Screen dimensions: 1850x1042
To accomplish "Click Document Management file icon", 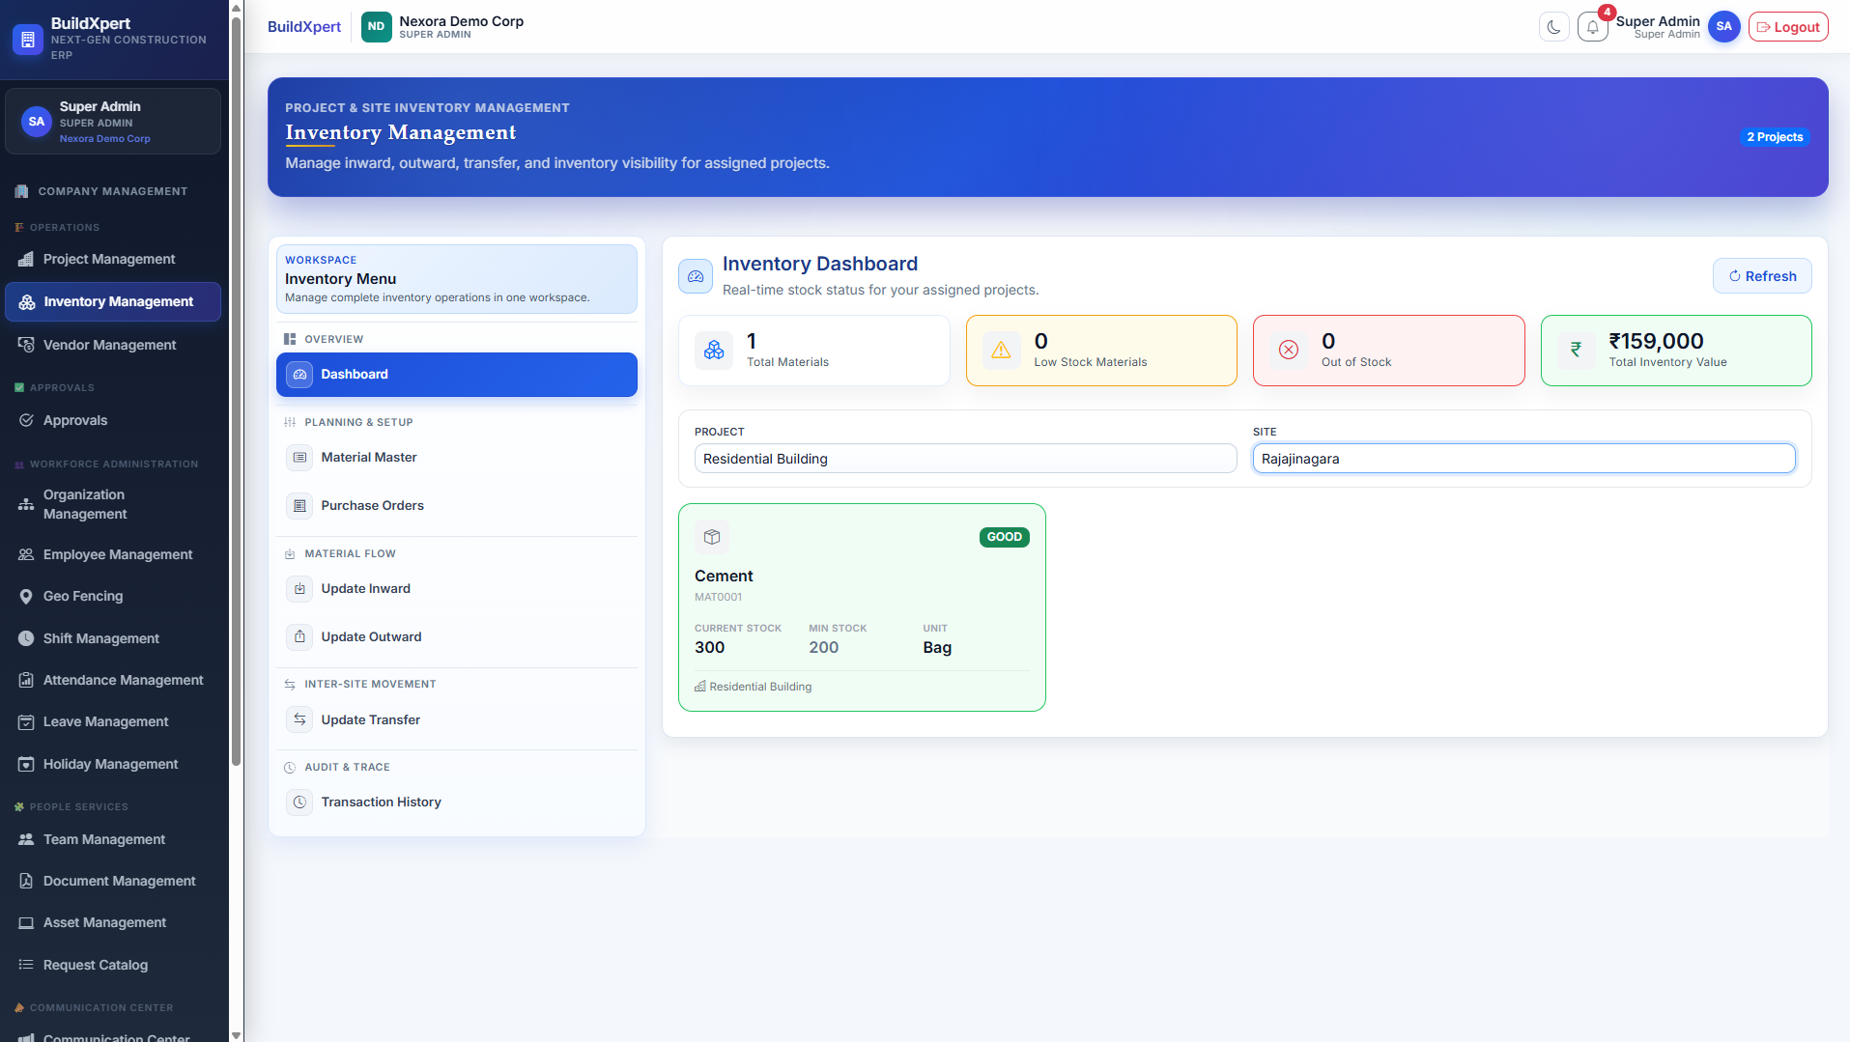I will click(x=26, y=881).
